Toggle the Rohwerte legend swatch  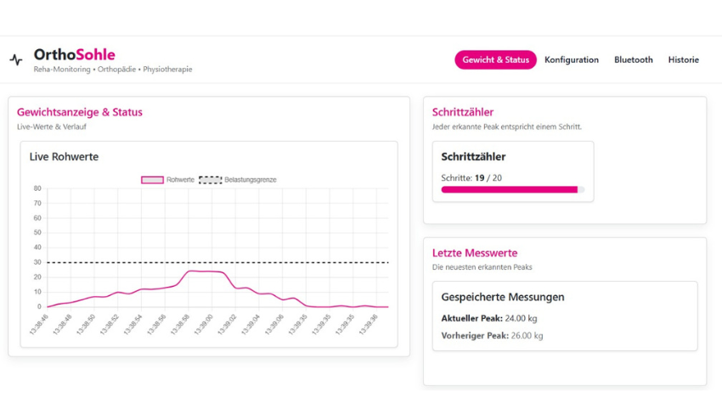click(x=152, y=180)
